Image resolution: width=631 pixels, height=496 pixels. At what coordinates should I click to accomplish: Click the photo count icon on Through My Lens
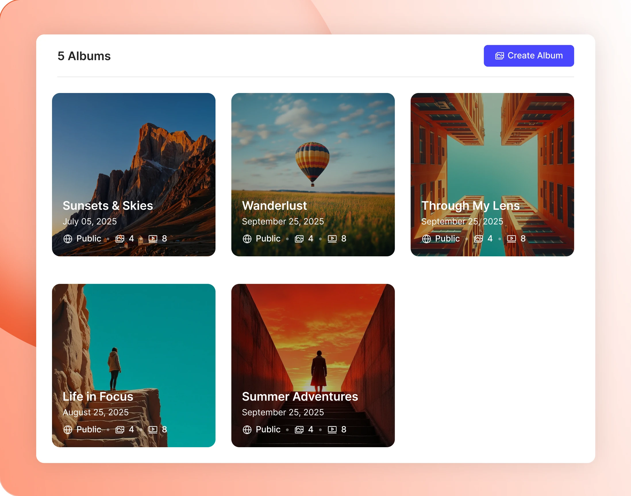(478, 239)
